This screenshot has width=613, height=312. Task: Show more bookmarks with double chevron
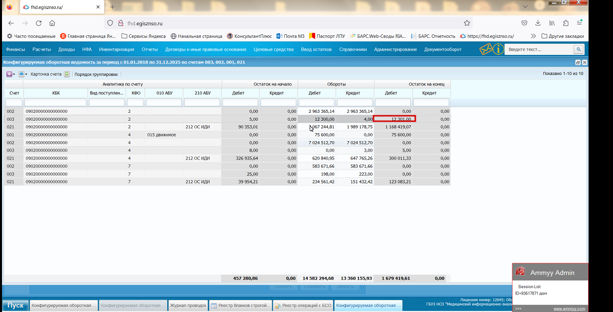[x=533, y=36]
